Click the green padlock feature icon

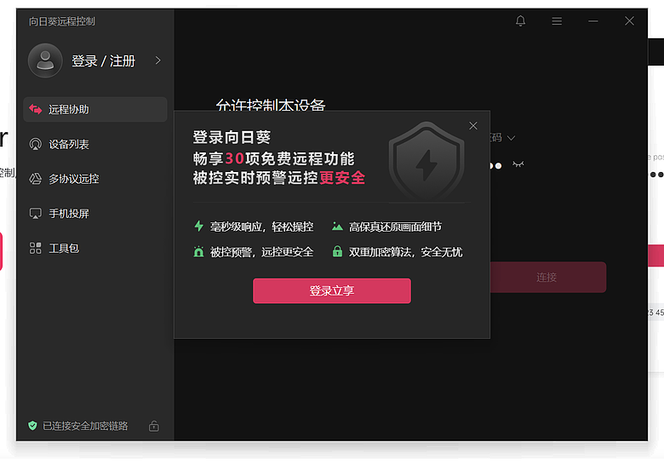337,251
